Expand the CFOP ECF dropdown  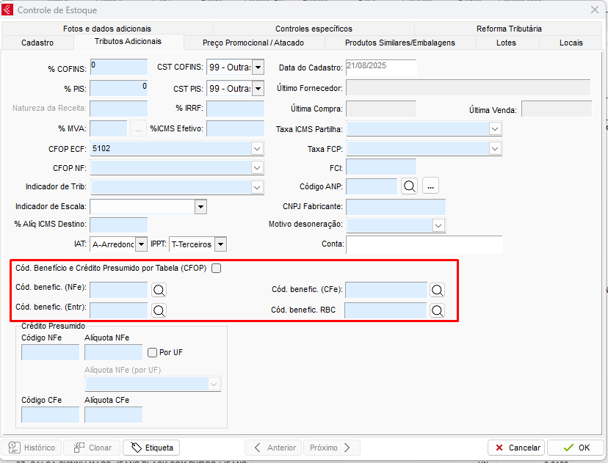(x=257, y=149)
